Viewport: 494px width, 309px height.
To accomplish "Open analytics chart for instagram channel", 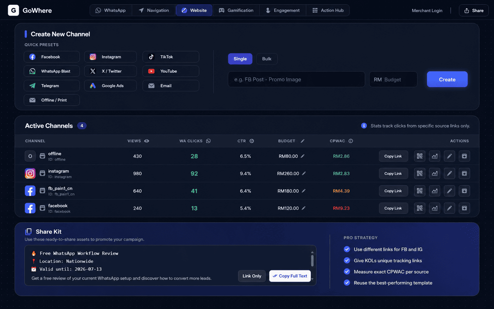I will coord(435,174).
